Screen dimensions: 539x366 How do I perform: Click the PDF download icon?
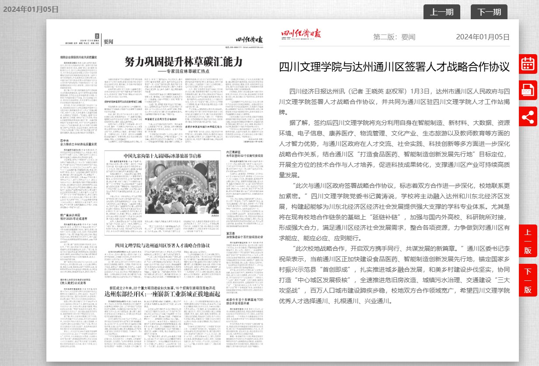pos(528,90)
